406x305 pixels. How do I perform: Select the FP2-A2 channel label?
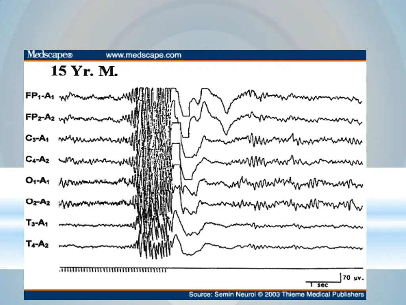[x=40, y=117]
